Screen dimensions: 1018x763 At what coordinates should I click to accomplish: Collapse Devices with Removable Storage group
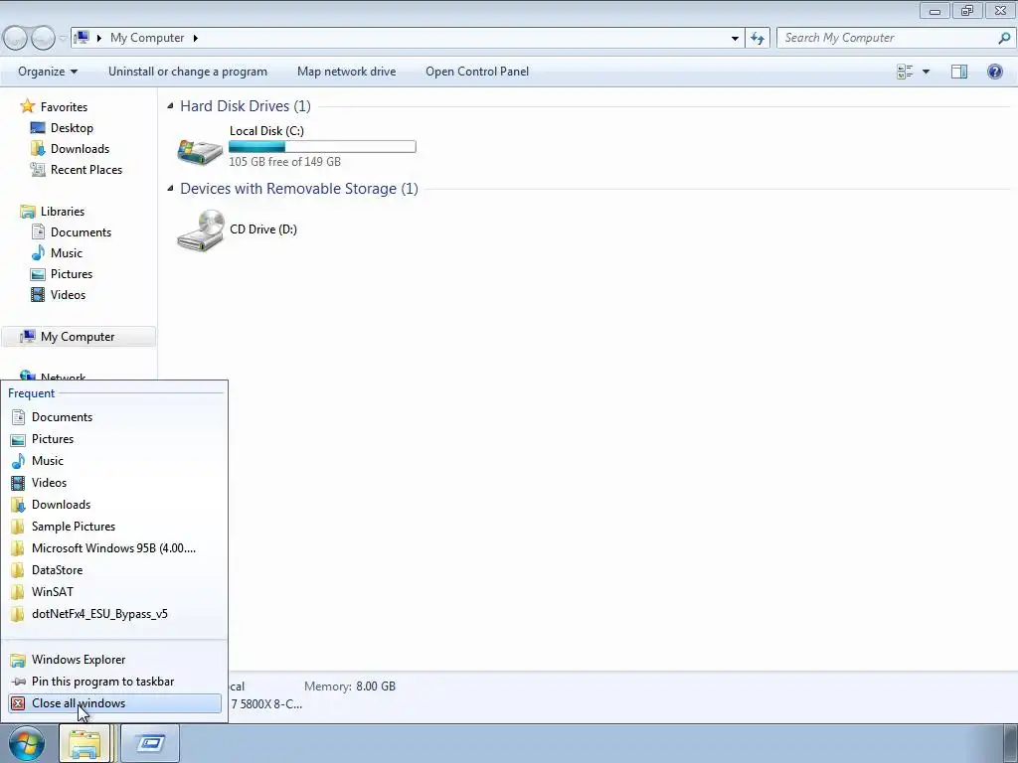point(170,188)
